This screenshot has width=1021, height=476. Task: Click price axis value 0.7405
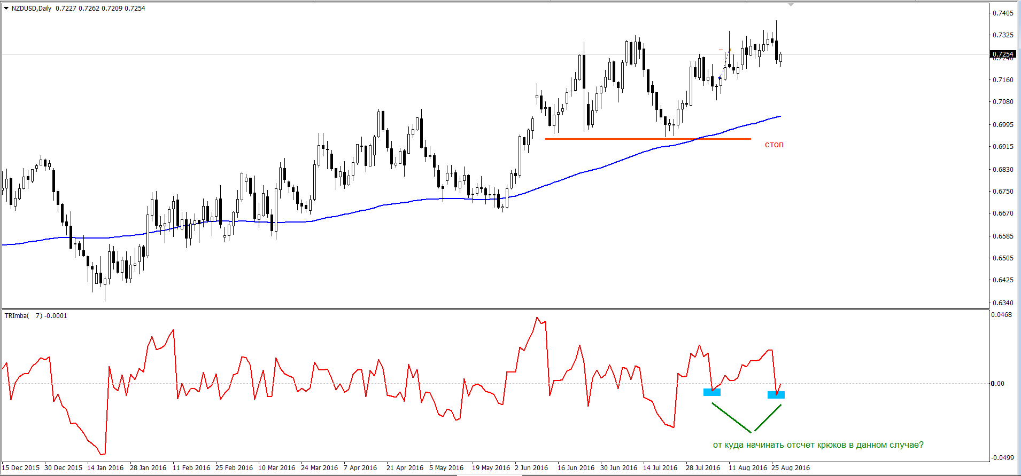(1003, 13)
